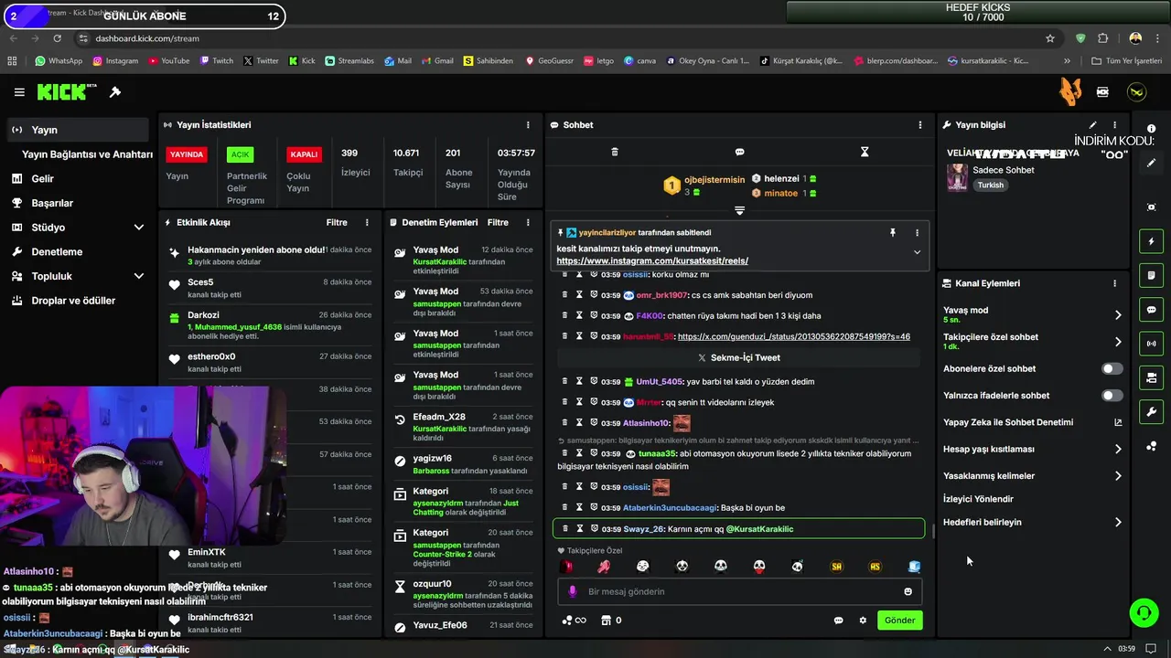Toggle Yalnızca ifadelerle sohbet switch
This screenshot has width=1171, height=658.
tap(1112, 396)
